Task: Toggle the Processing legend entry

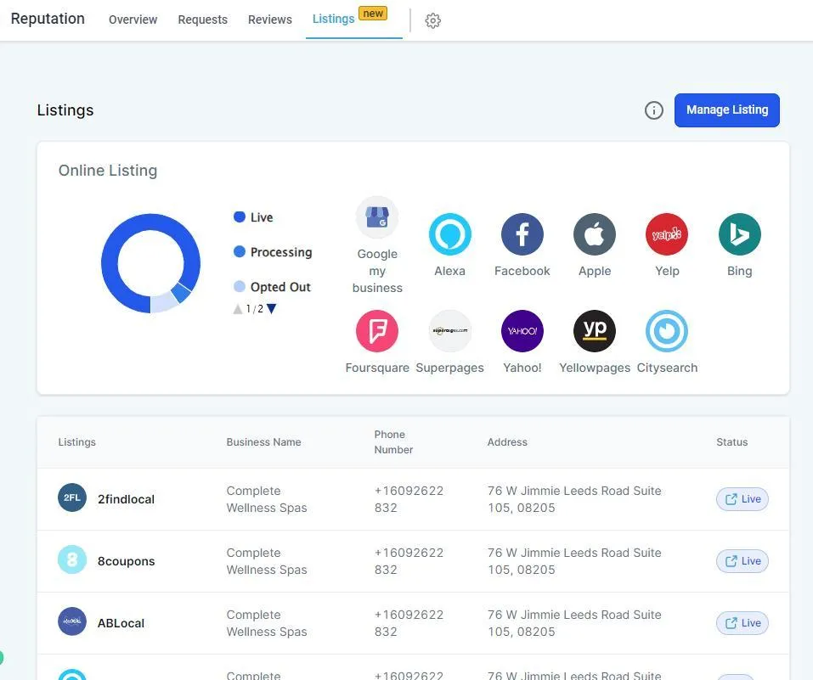Action: click(274, 252)
